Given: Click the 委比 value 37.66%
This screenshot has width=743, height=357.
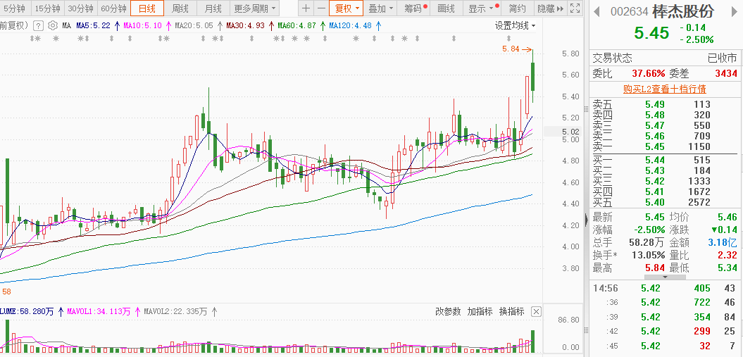Looking at the screenshot, I should [648, 73].
